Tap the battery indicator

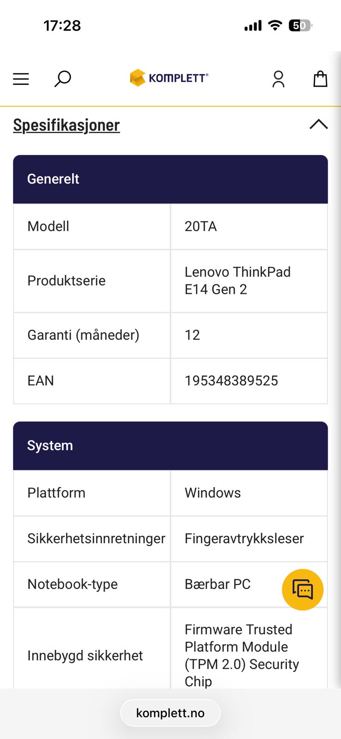[x=300, y=26]
